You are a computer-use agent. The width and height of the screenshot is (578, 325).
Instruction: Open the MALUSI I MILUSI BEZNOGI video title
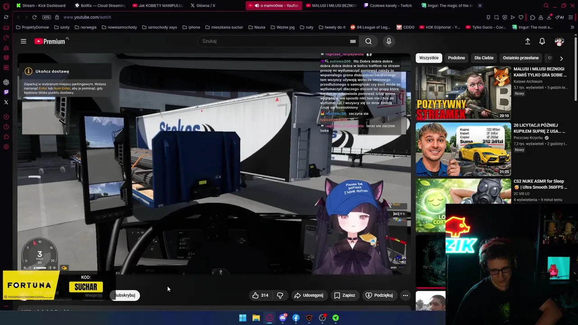(x=540, y=72)
